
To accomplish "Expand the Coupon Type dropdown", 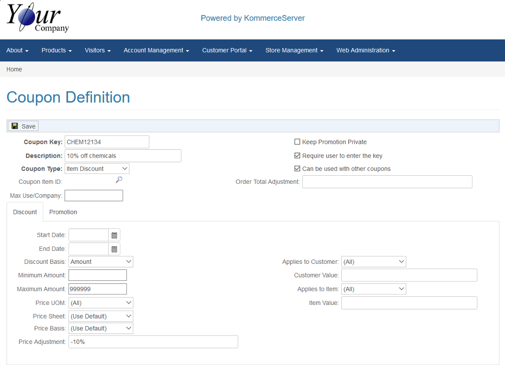I will pyautogui.click(x=97, y=169).
